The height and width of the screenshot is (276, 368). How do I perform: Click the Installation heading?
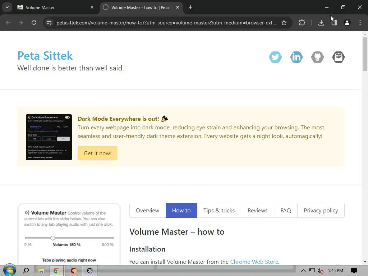147,249
